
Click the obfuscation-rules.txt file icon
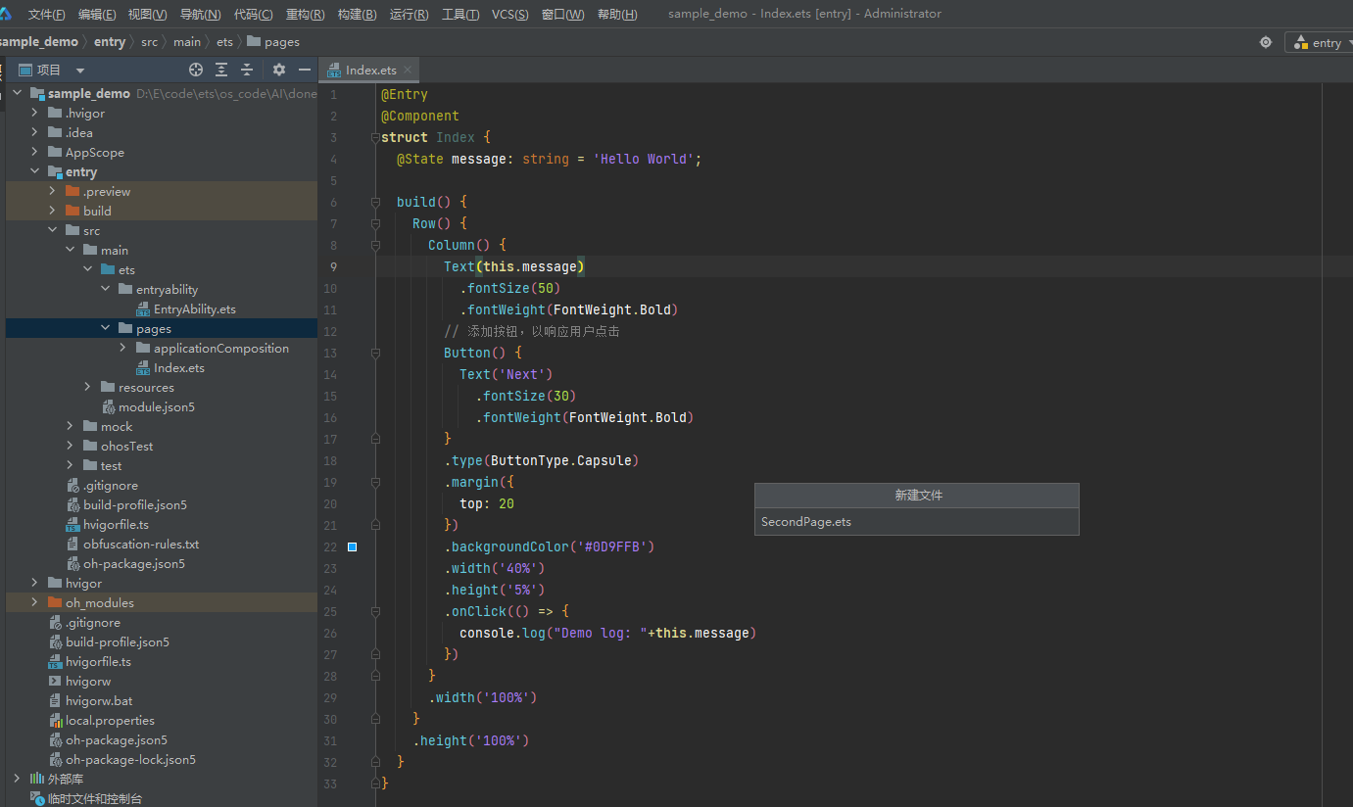(x=73, y=545)
